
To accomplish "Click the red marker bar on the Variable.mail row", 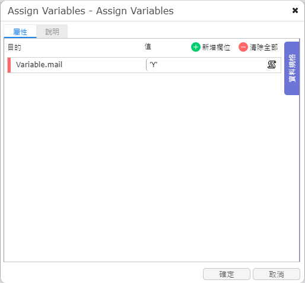I will pyautogui.click(x=9, y=65).
